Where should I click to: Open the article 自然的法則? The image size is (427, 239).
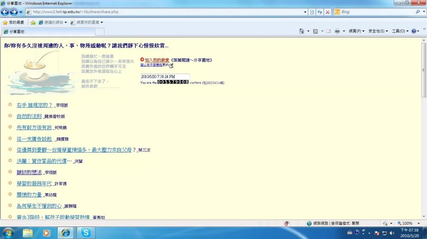point(29,116)
